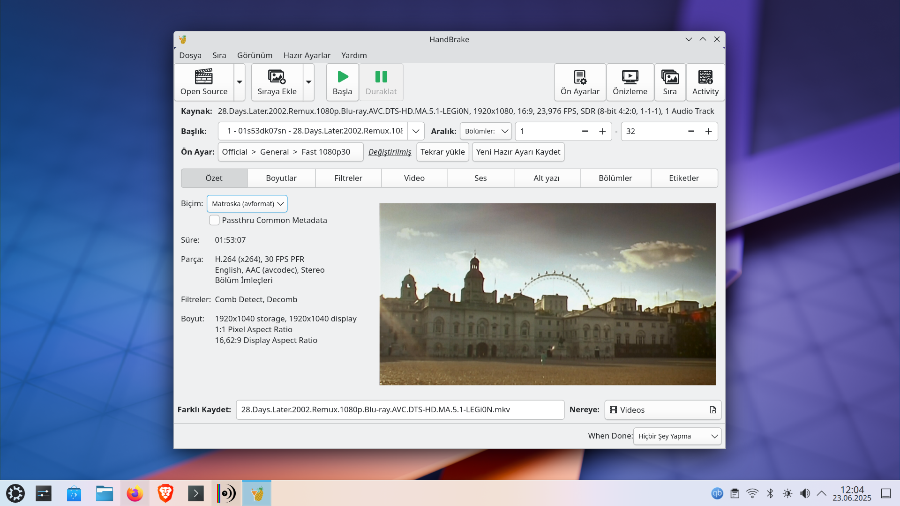Click the Değiştirilmiş modified link

390,152
